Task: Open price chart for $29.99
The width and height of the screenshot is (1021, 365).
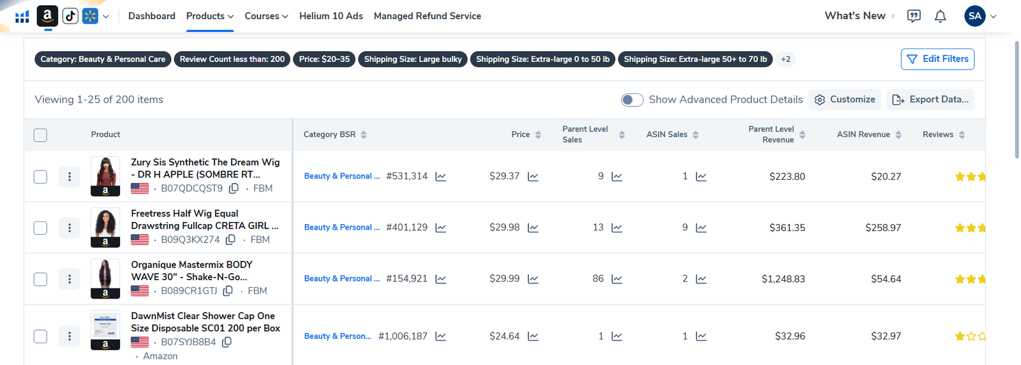Action: (533, 279)
